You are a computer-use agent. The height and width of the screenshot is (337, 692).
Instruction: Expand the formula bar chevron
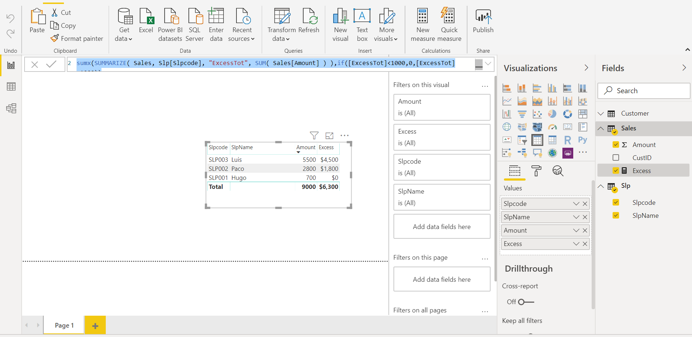[488, 64]
